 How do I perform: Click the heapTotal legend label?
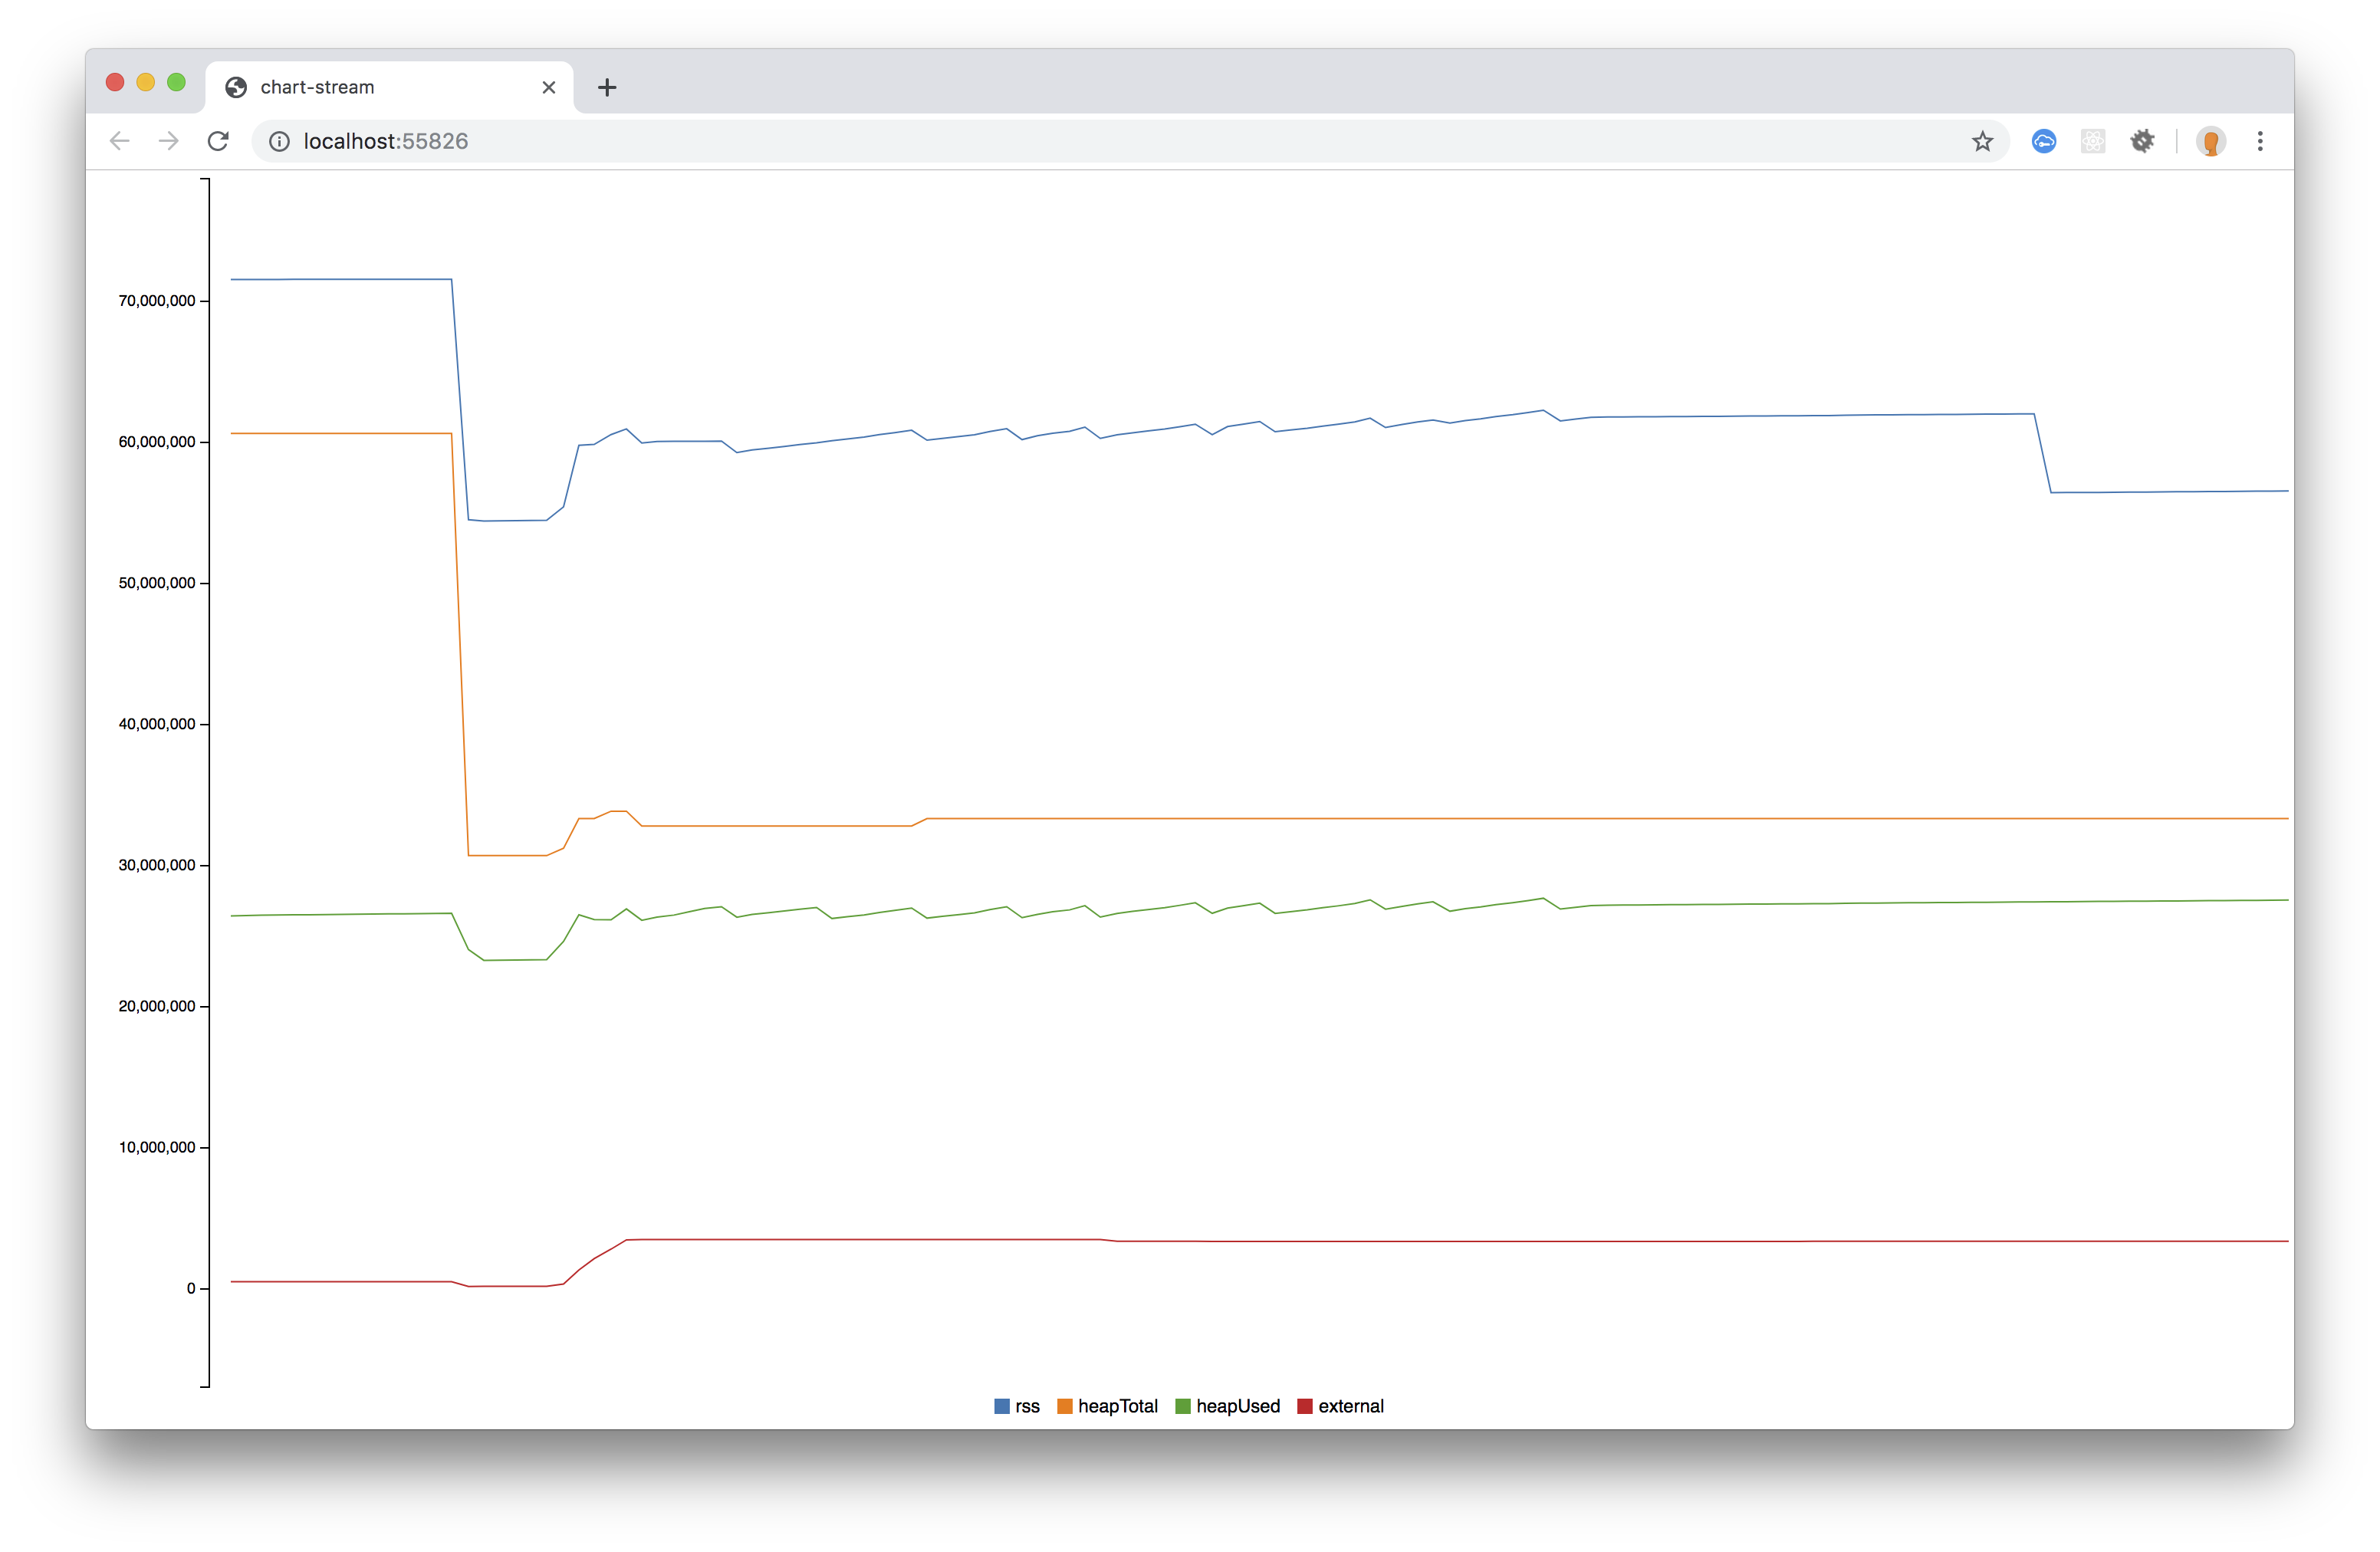coord(1118,1406)
